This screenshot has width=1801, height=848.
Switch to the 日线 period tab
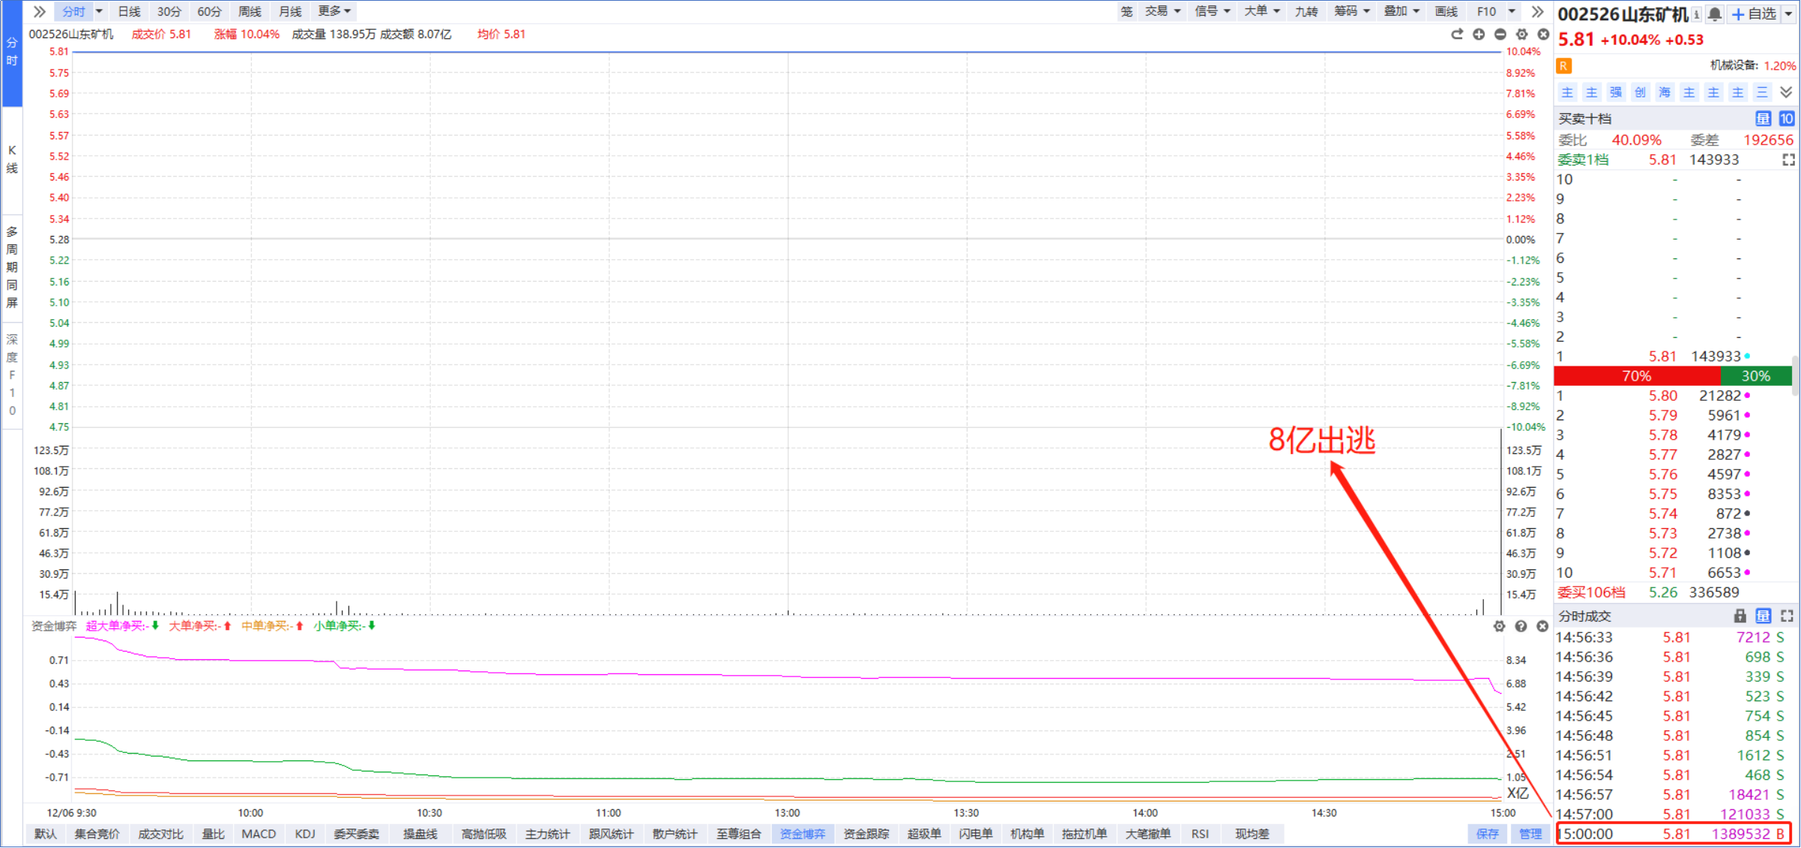tap(129, 11)
